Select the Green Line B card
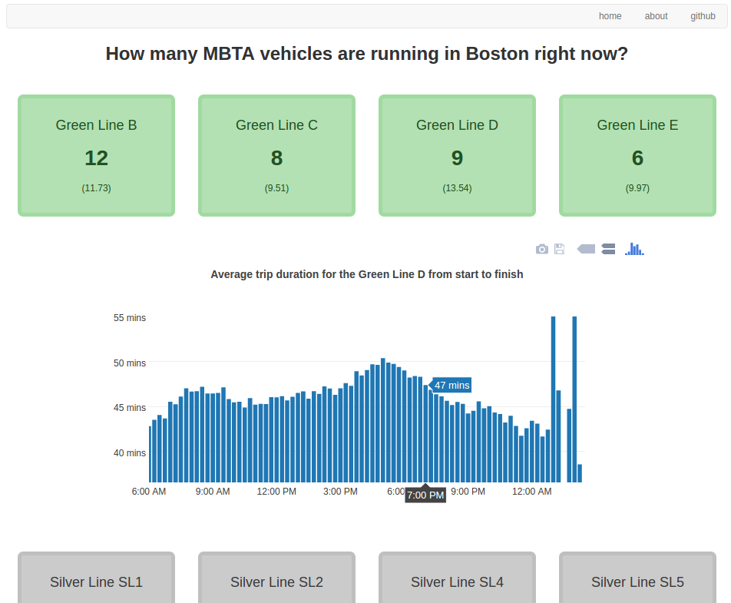 [x=97, y=155]
